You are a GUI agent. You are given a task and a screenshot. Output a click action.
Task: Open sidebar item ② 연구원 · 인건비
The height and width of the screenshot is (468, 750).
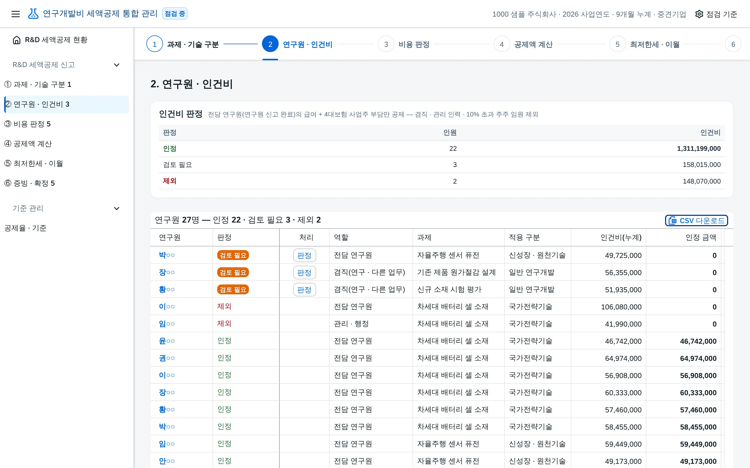66,104
